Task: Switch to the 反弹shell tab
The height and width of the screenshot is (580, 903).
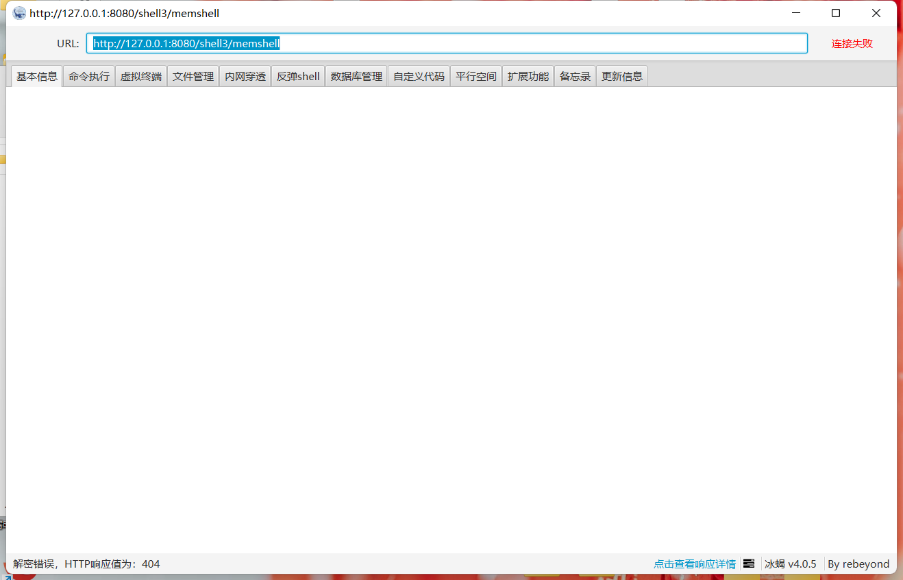Action: (x=297, y=75)
